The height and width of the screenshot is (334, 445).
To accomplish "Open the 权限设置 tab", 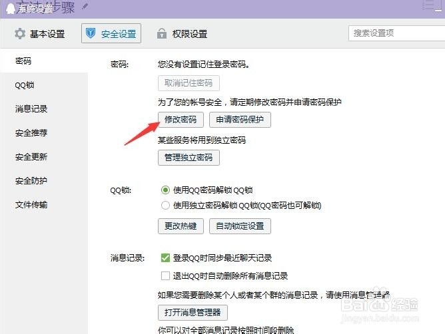I will 183,34.
